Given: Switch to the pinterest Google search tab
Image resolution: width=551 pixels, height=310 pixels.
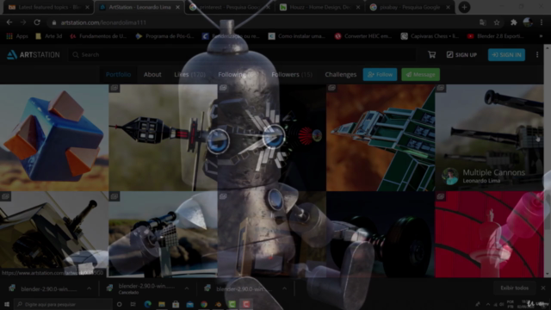Looking at the screenshot, I should 230,7.
